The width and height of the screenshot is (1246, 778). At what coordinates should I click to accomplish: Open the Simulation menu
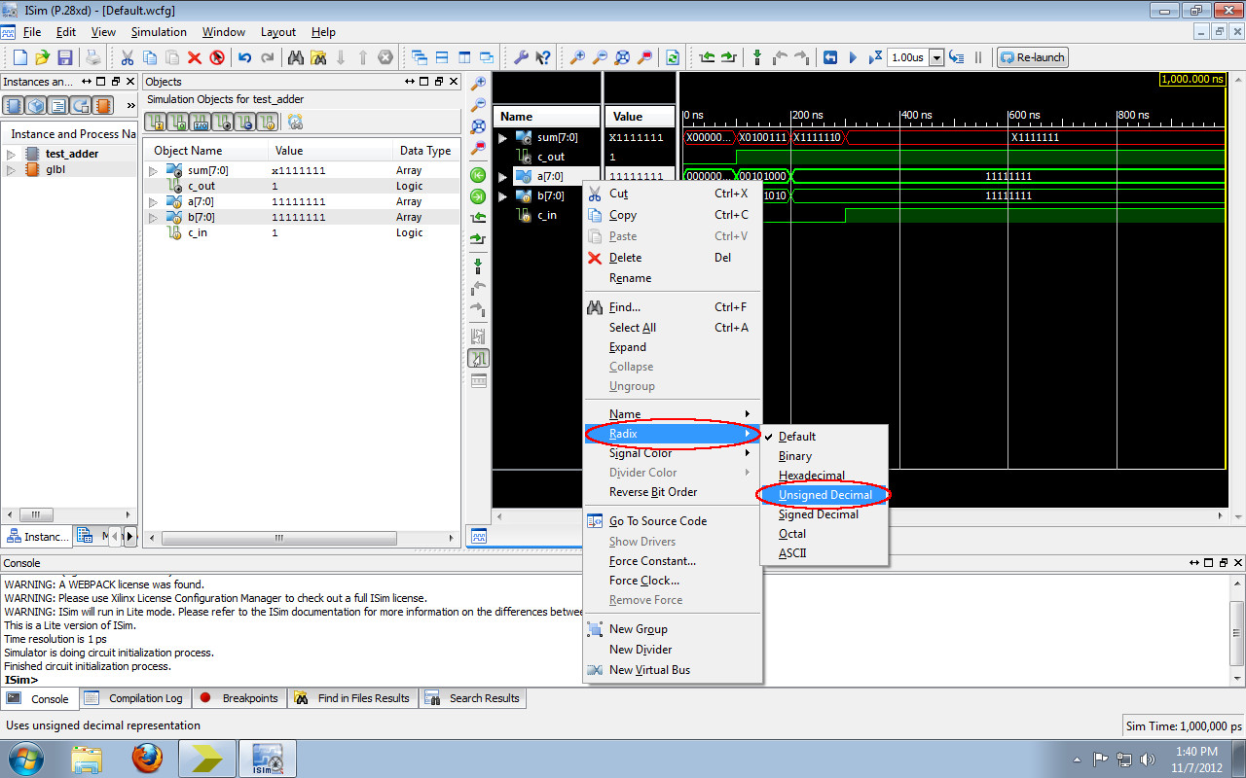tap(160, 32)
